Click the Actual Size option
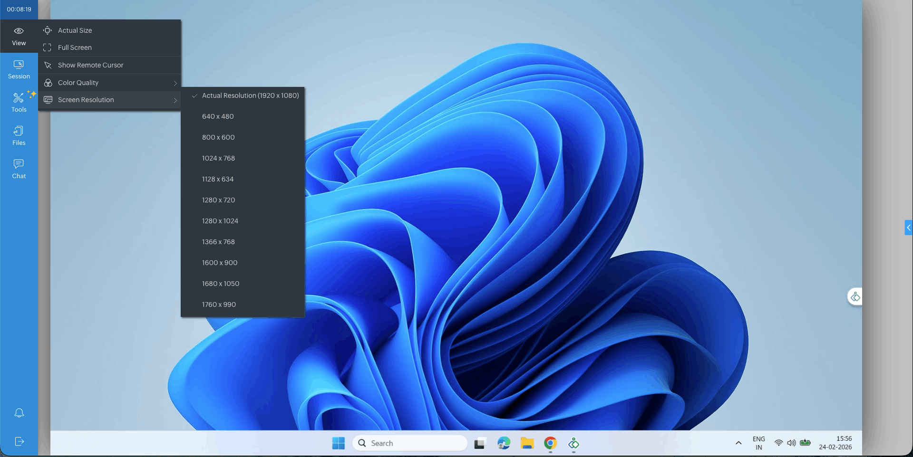 click(x=75, y=30)
